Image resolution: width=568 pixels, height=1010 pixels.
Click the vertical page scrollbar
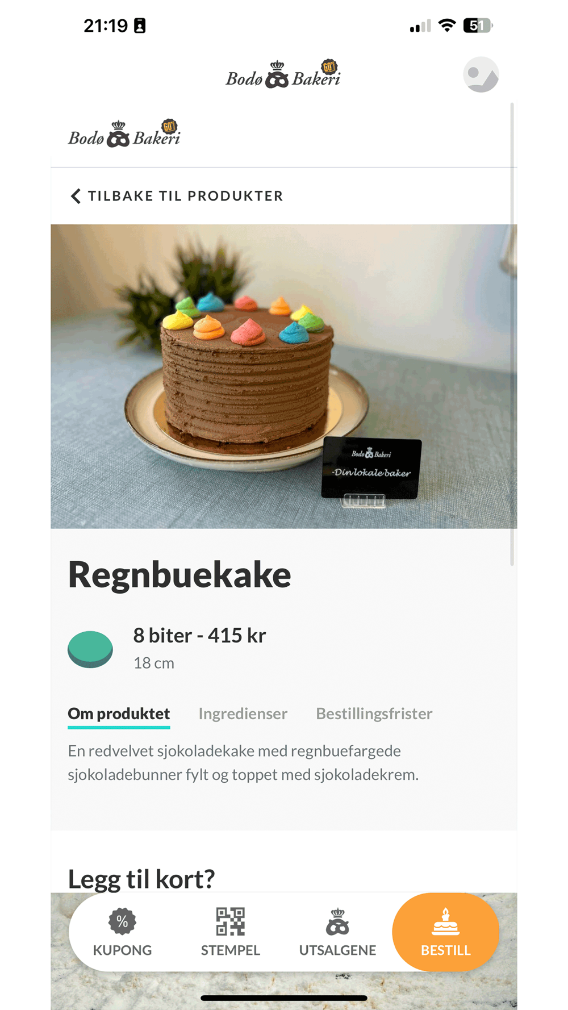click(x=512, y=334)
